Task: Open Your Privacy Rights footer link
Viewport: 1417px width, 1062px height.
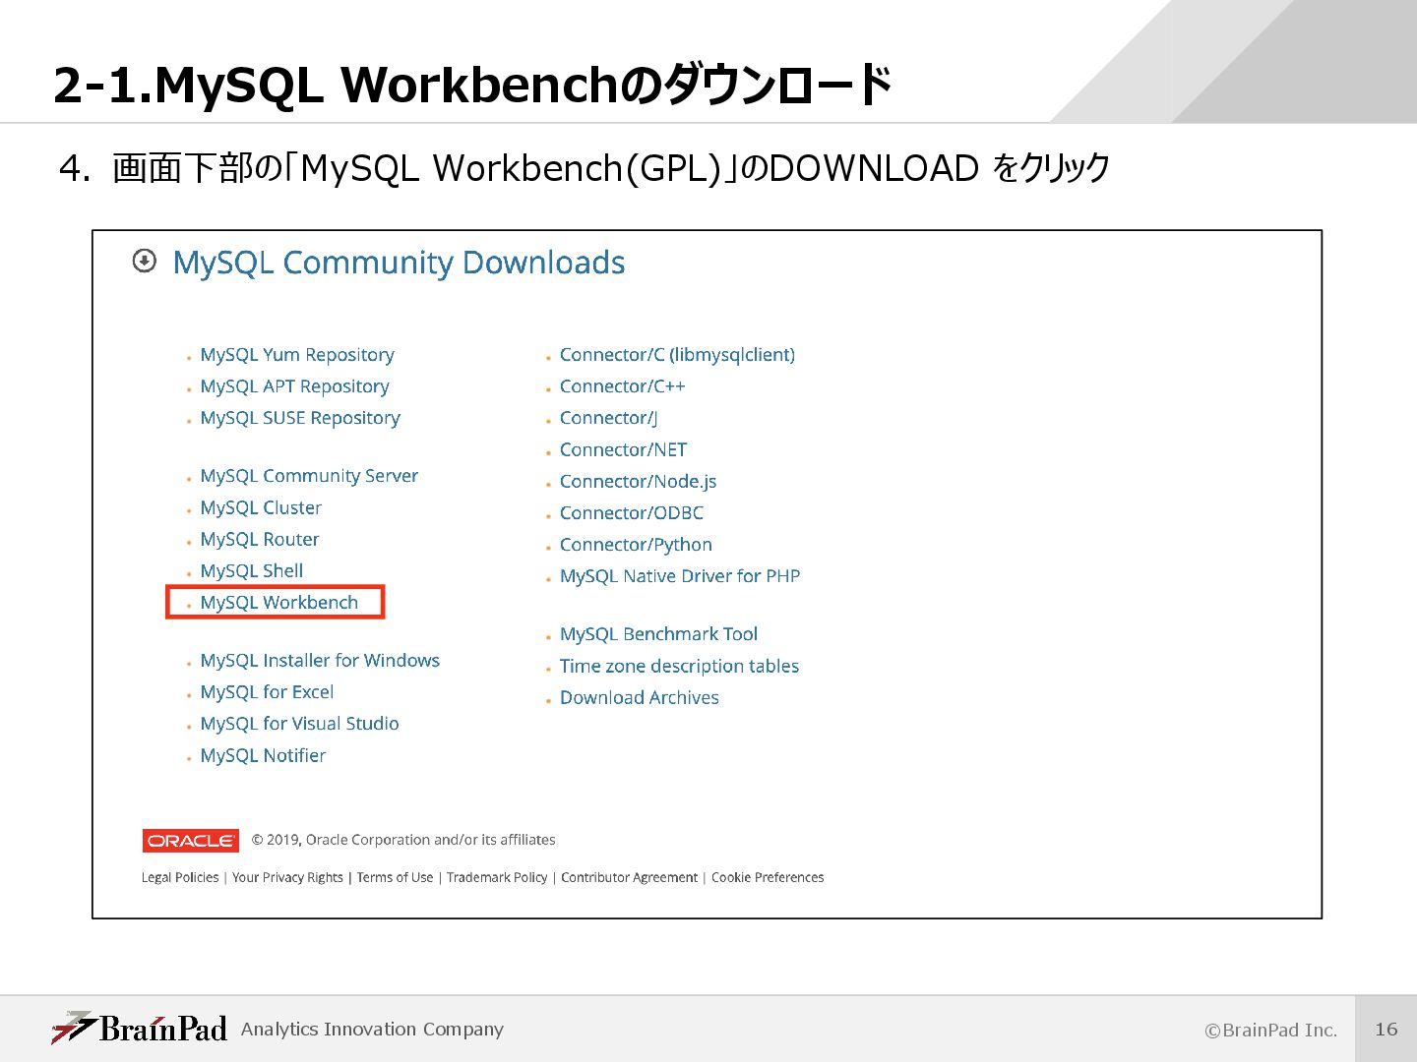Action: tap(287, 877)
